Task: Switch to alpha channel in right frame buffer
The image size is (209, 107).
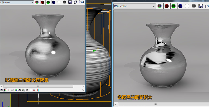Action: [x=187, y=6]
